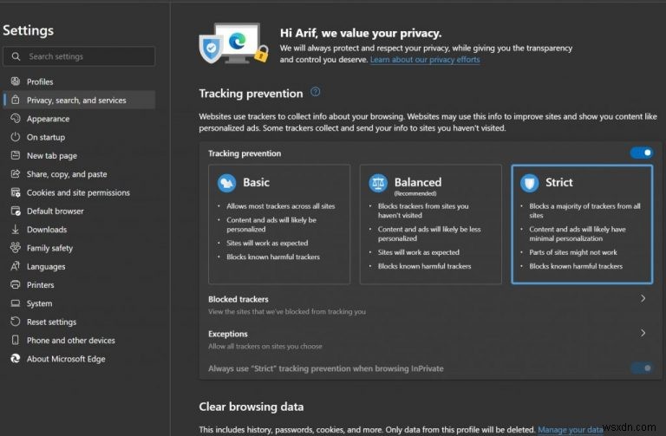Open System settings section
Screen dimensions: 666x436
[79, 303]
